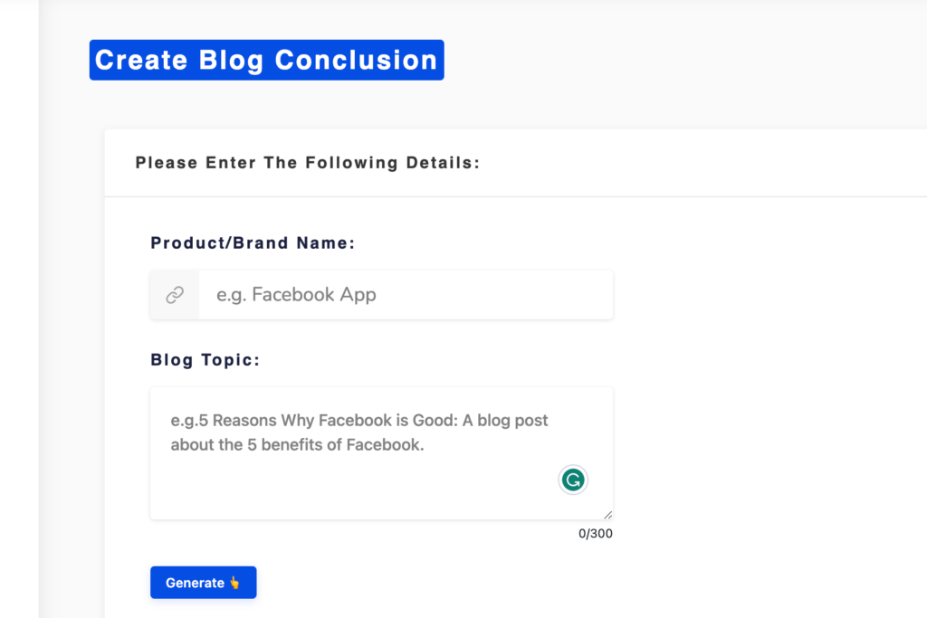The height and width of the screenshot is (618, 927).
Task: Click the Please Enter The Following Details header
Action: pyautogui.click(x=307, y=162)
